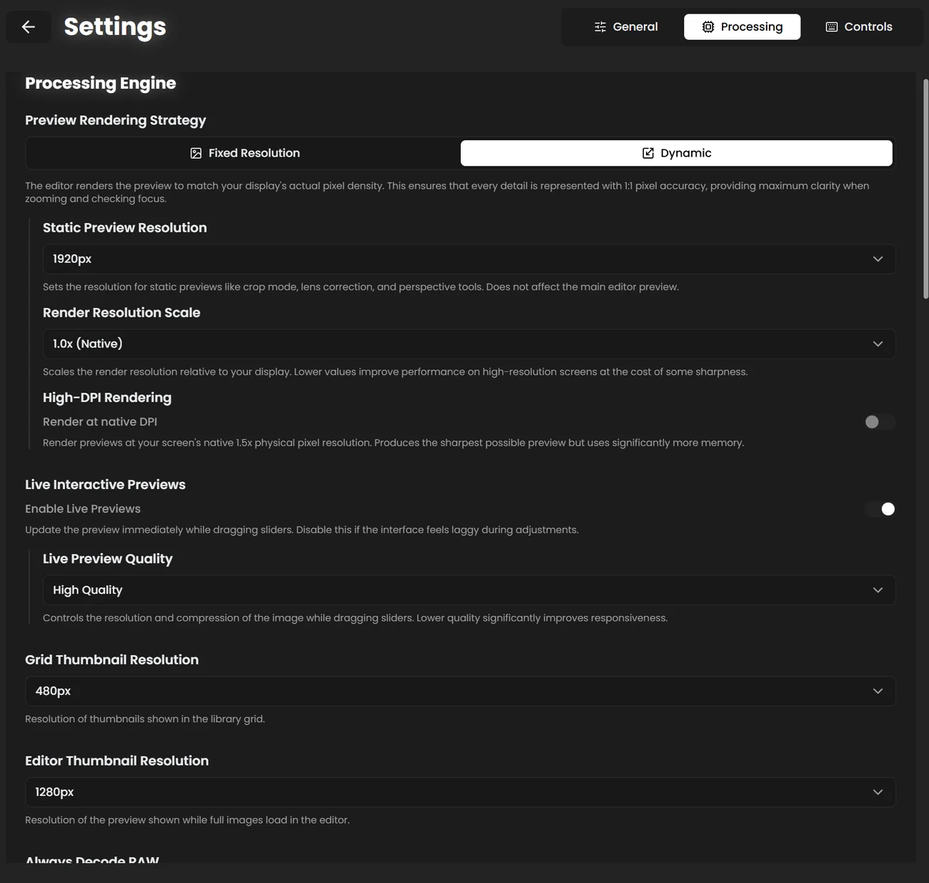Click the Live Interactive Previews heading
This screenshot has width=929, height=883.
(x=105, y=485)
